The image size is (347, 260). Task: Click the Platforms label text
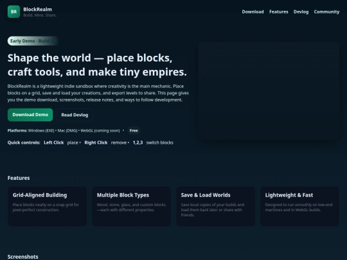click(17, 131)
